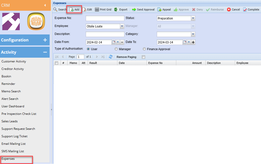The width and height of the screenshot is (261, 164).
Task: Open the Status dropdown
Action: [x=193, y=18]
